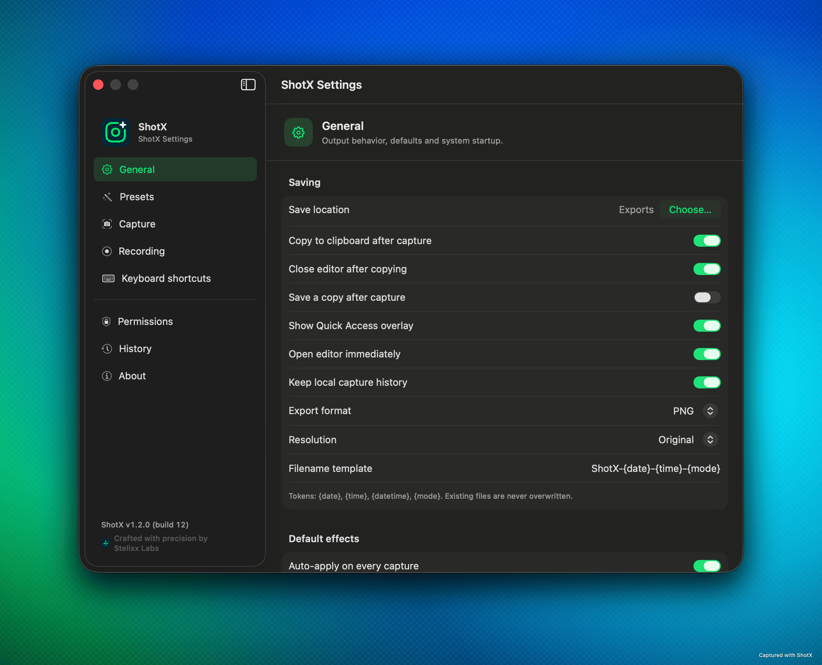
Task: Toggle Show Quick Access overlay switch
Action: 707,326
